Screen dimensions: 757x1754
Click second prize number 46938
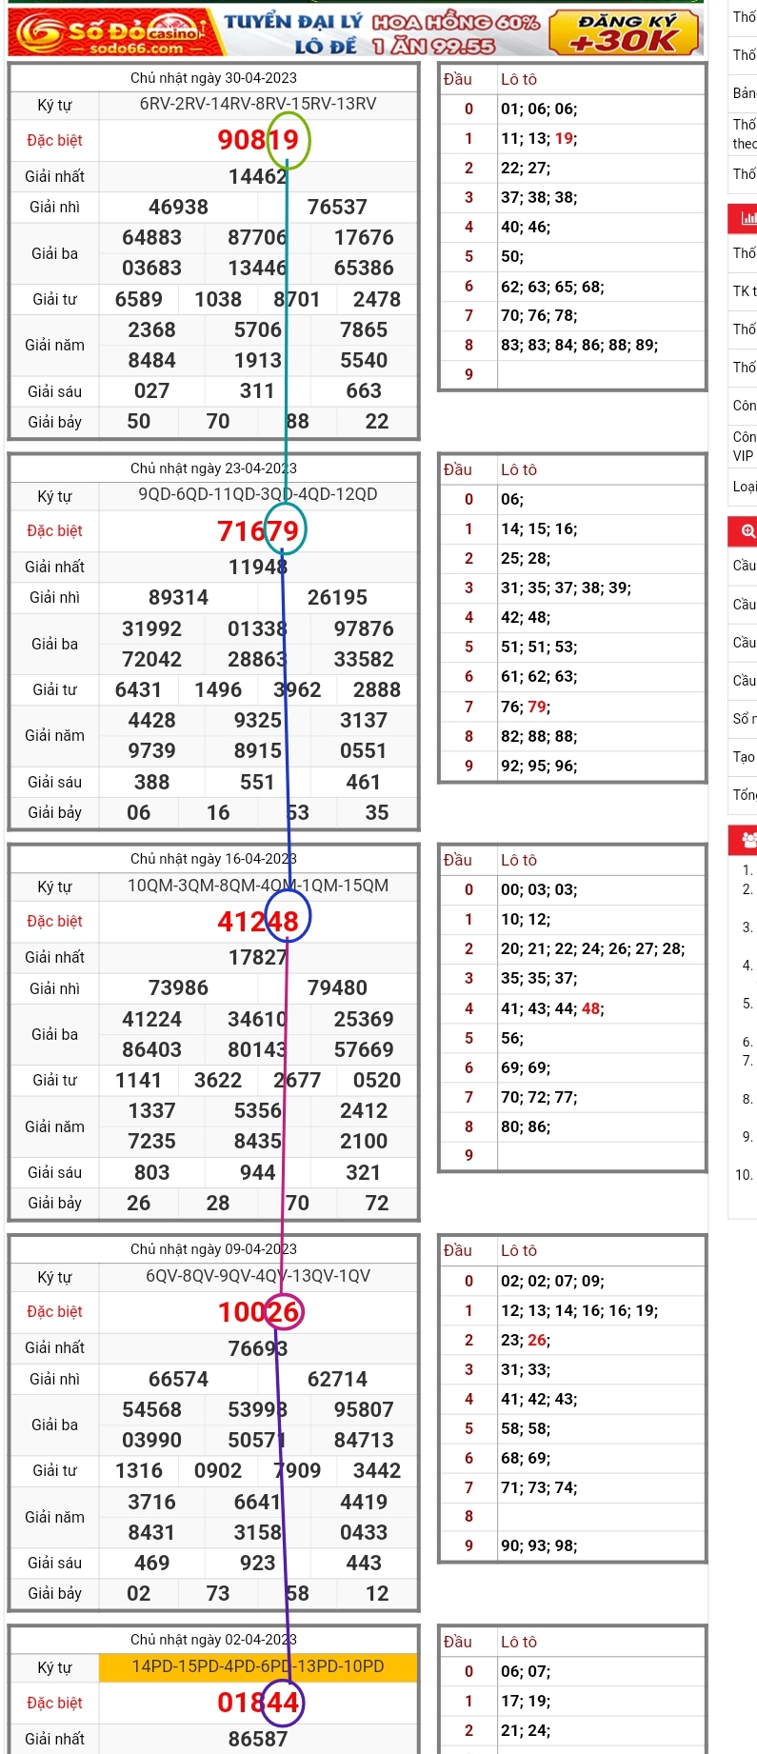178,207
